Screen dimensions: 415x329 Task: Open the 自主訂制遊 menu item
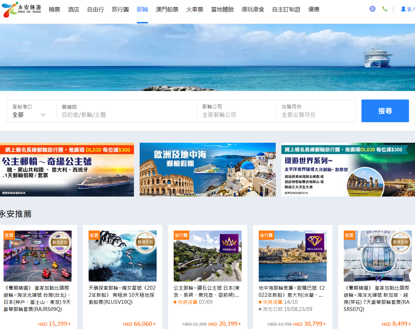[x=286, y=10]
